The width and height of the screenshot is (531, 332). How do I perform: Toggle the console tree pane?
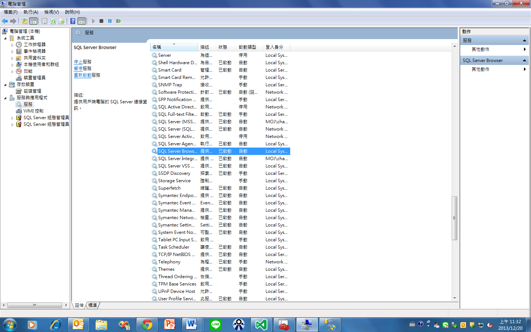[x=33, y=21]
